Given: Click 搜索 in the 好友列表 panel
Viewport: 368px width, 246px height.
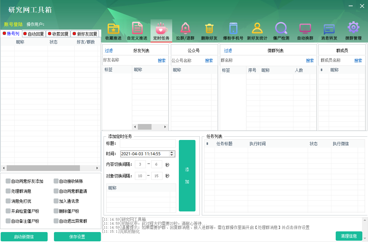Looking at the screenshot, I should click(x=162, y=61).
